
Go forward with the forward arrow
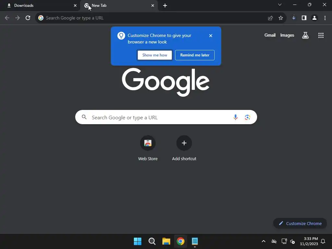(x=18, y=18)
